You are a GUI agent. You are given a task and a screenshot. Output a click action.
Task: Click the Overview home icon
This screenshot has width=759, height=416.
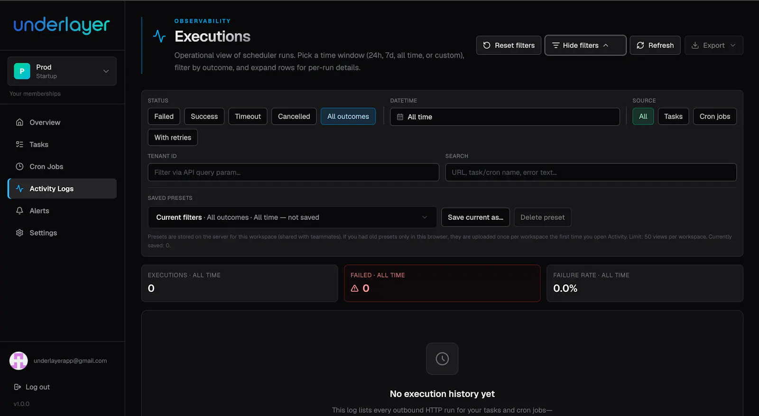(x=19, y=122)
